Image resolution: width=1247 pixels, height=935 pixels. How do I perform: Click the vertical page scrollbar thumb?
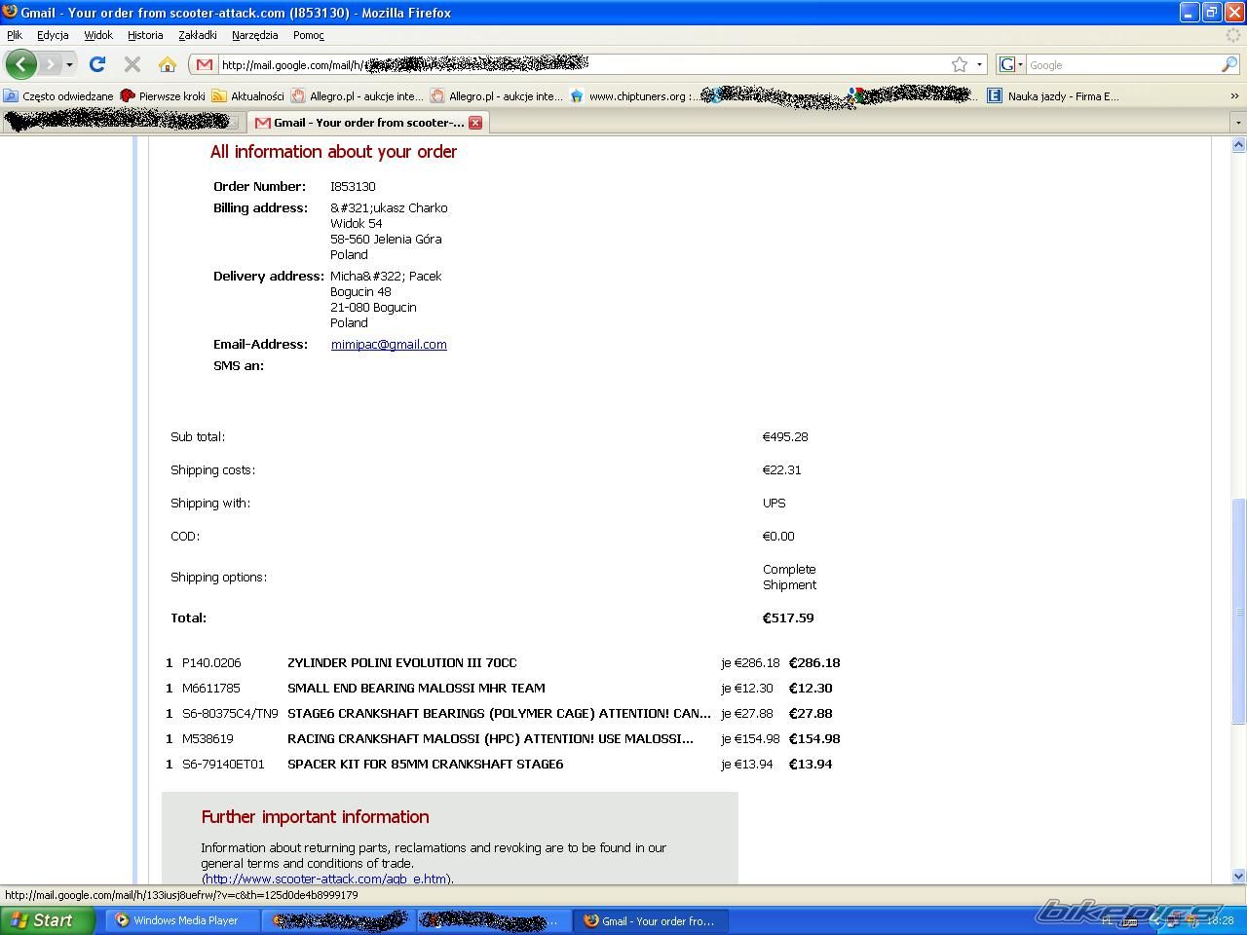tap(1238, 611)
